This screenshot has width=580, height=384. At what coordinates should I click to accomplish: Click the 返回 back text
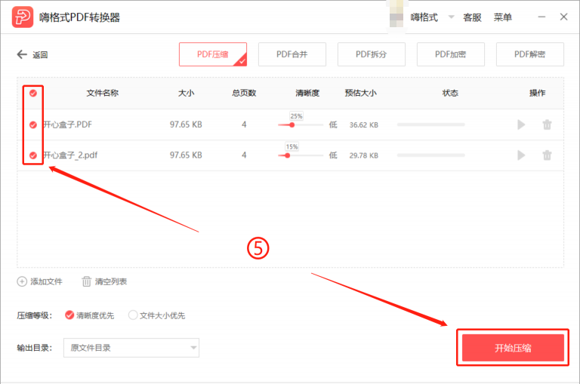pyautogui.click(x=40, y=55)
